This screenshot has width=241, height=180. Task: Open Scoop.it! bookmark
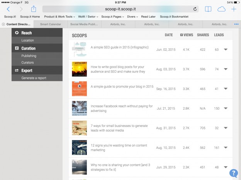[10, 17]
